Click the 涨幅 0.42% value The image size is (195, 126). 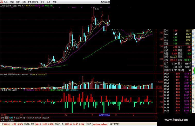[175, 54]
